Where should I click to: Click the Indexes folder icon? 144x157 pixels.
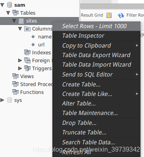coord(27,52)
